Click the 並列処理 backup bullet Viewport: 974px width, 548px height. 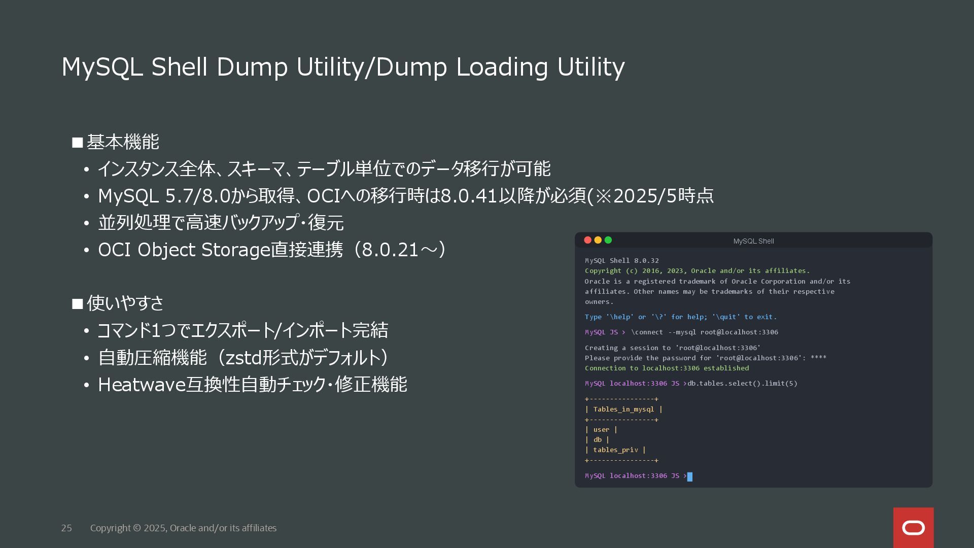(221, 223)
